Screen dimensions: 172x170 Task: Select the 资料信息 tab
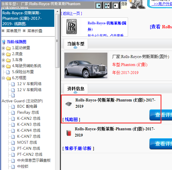pyautogui.click(x=76, y=89)
